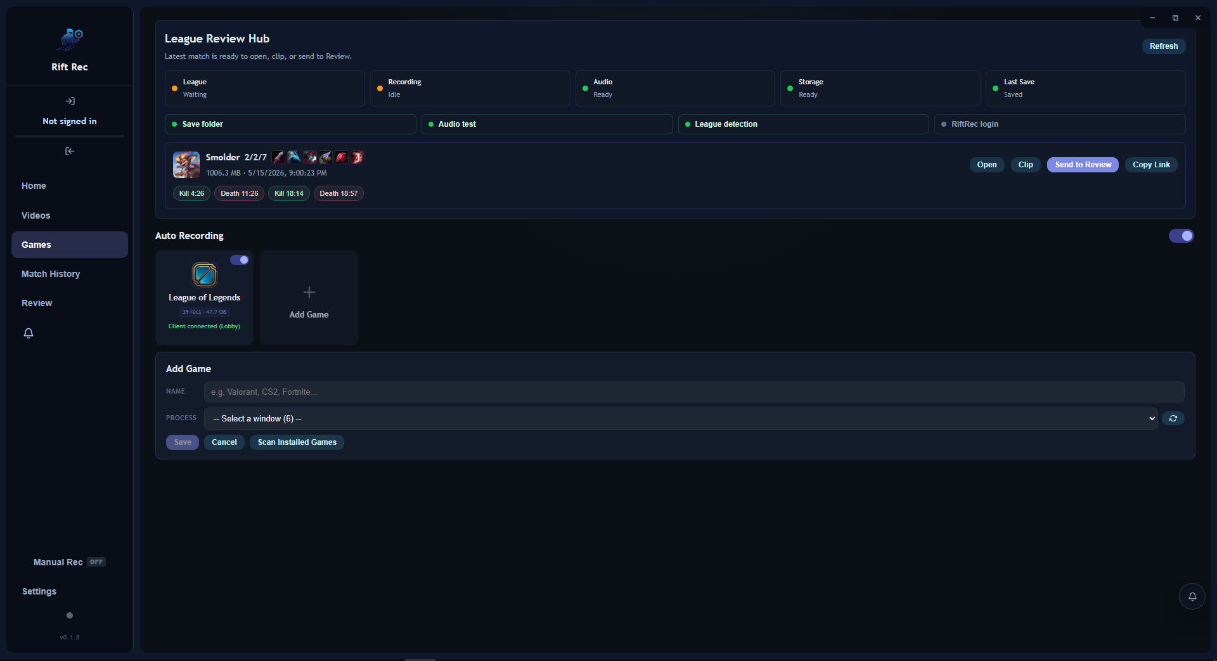
Task: Click the status dot above version number
Action: click(70, 615)
